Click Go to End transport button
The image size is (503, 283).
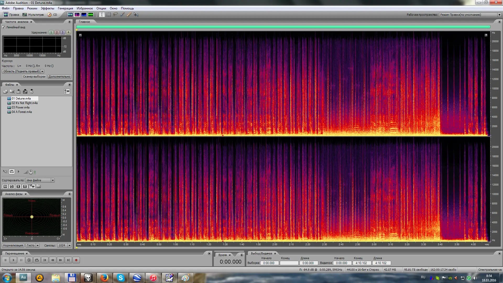tap(68, 260)
